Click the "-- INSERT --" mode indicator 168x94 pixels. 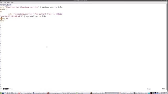(6, 89)
